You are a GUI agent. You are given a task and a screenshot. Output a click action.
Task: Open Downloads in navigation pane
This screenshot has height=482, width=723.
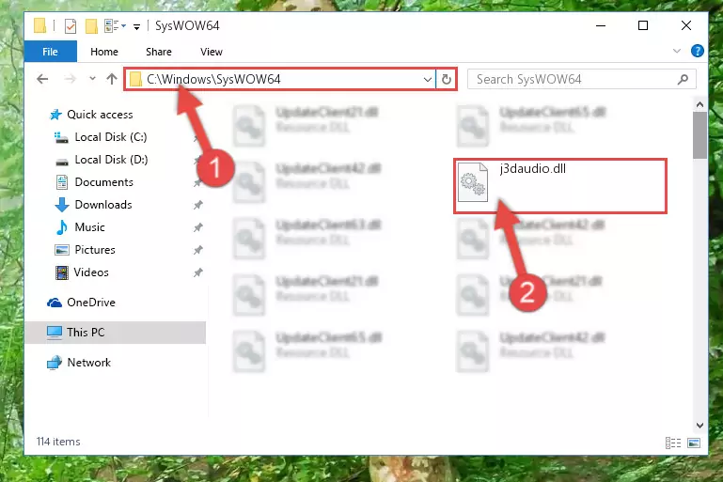point(103,205)
